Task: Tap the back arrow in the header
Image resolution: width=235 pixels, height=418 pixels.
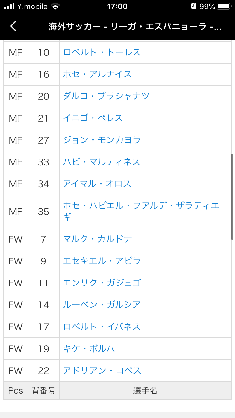Action: [13, 26]
